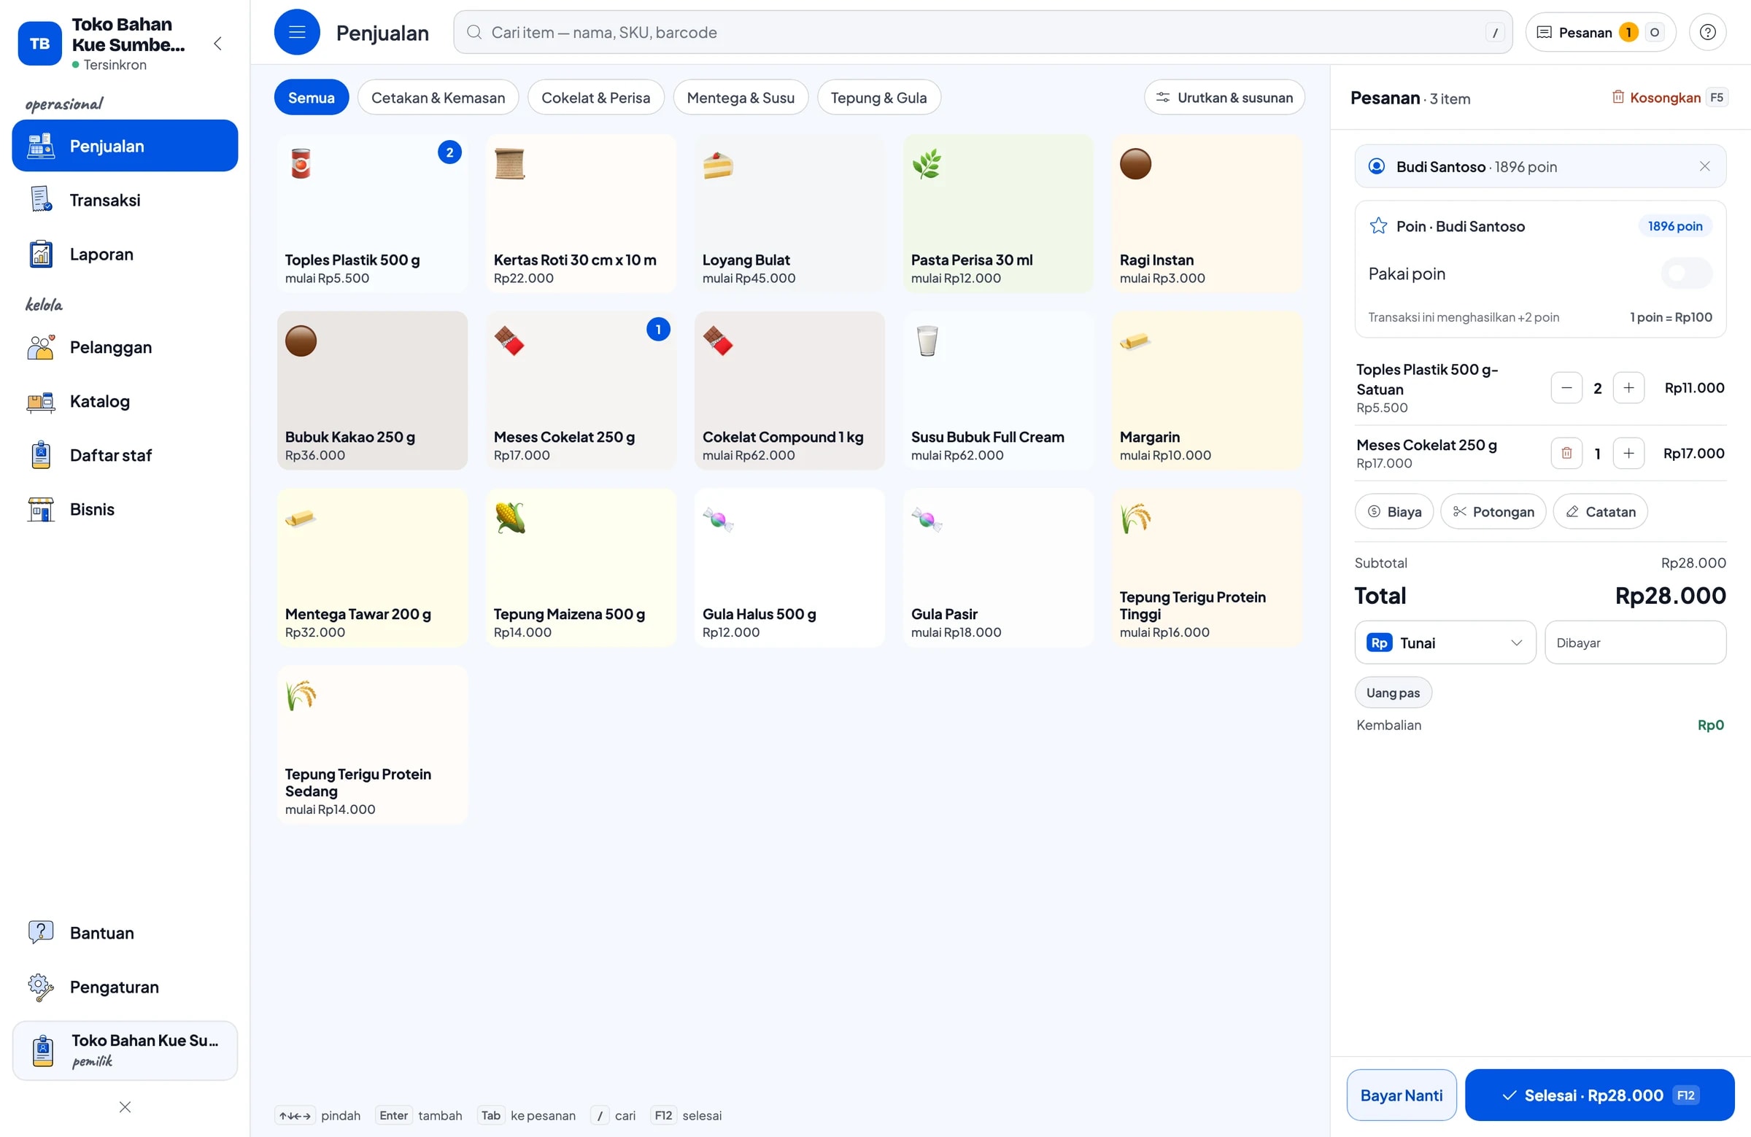Open the Pesanan orders list button

pyautogui.click(x=1599, y=32)
